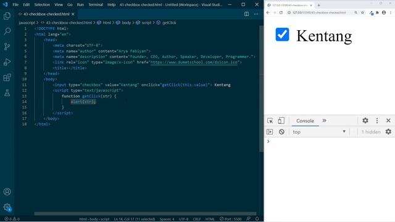Open a new Chrome tab

318,5
